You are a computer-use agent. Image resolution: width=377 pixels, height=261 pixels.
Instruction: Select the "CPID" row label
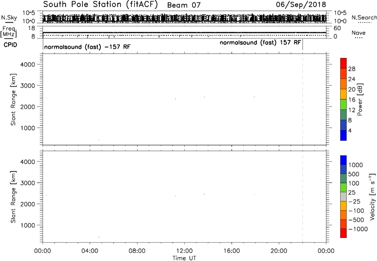pos(10,45)
